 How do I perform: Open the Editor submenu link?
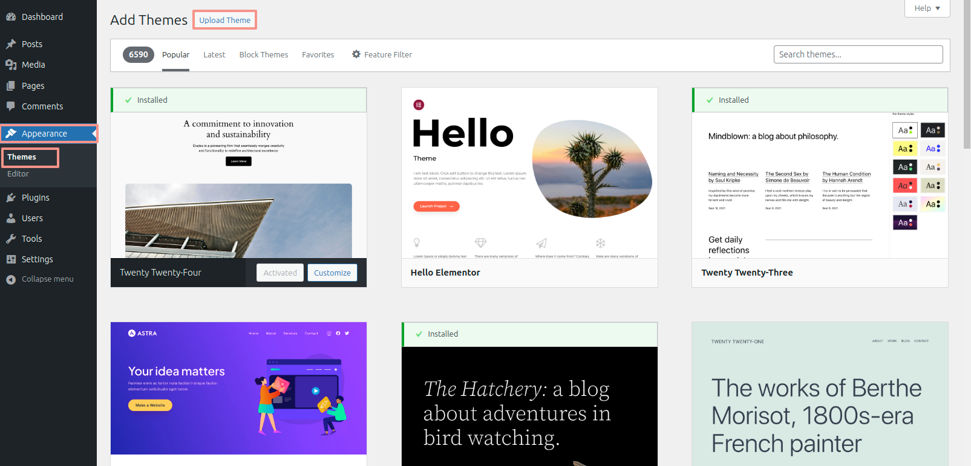pyautogui.click(x=18, y=174)
